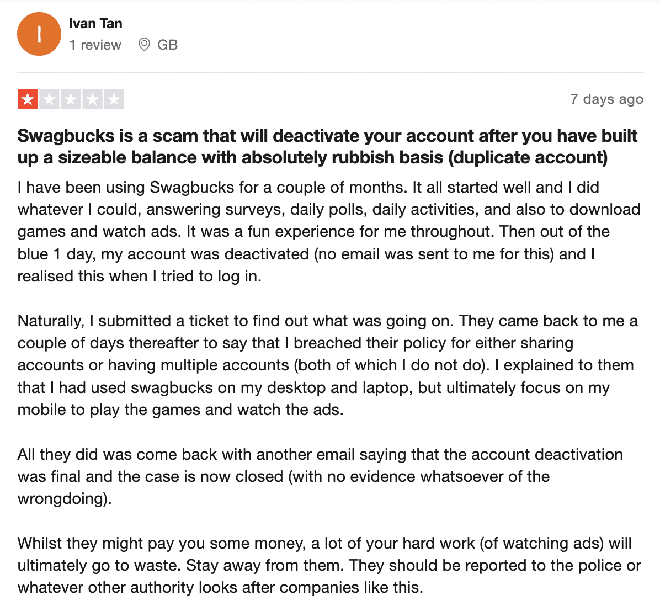Click the paragraph starting 'I have been using Swagbucks'
660x606 pixels.
click(329, 231)
